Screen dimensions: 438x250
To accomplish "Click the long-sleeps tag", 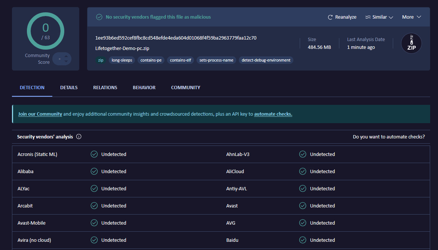I will tap(122, 60).
